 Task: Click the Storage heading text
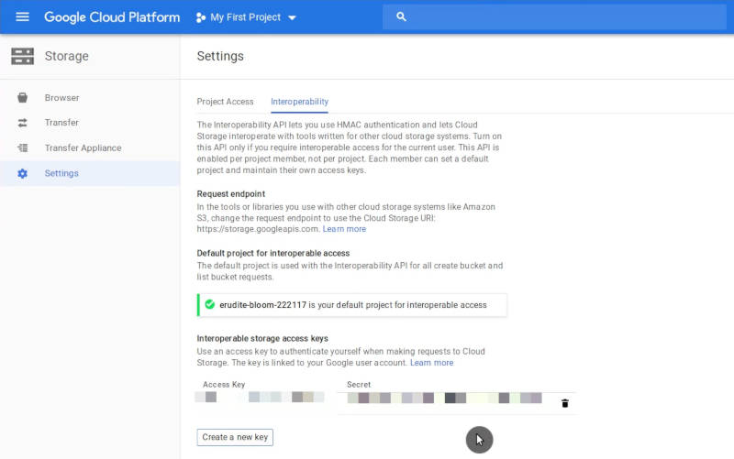66,56
